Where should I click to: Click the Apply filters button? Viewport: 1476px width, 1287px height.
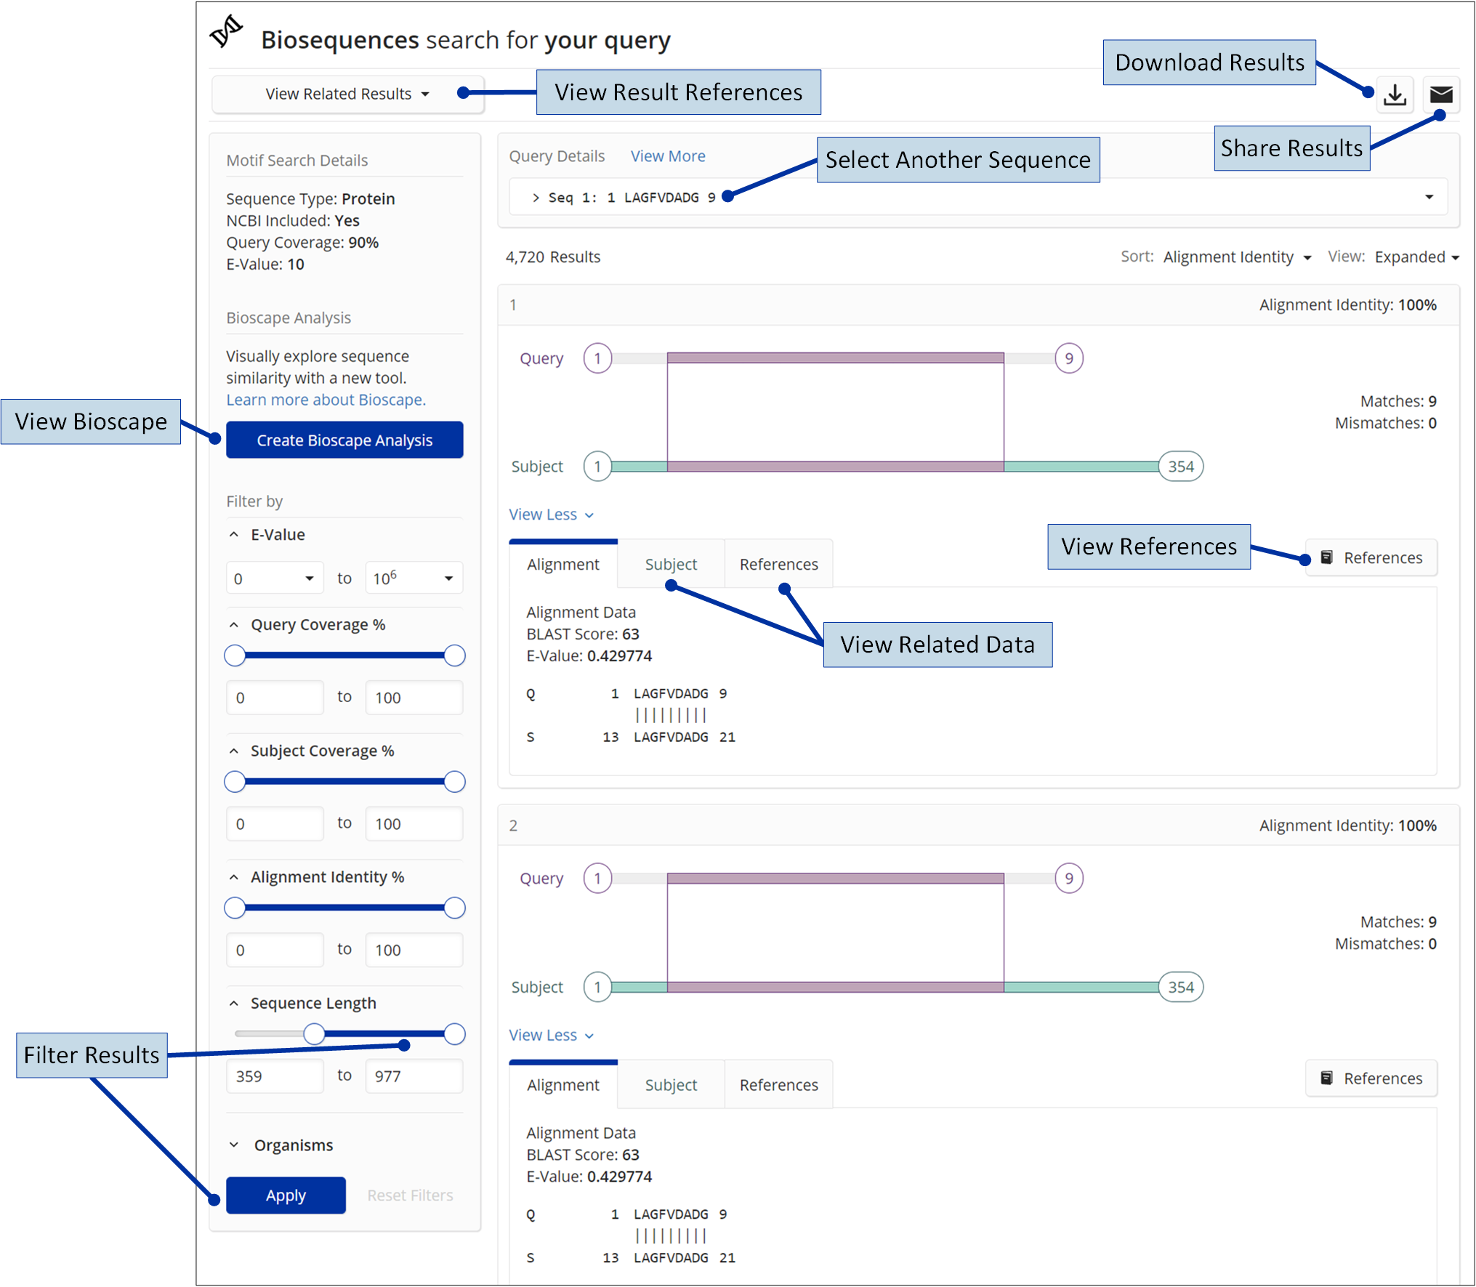[286, 1195]
